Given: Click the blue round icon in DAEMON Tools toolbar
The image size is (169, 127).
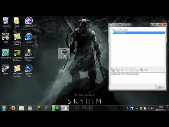Looking at the screenshot, I should click(x=142, y=69).
